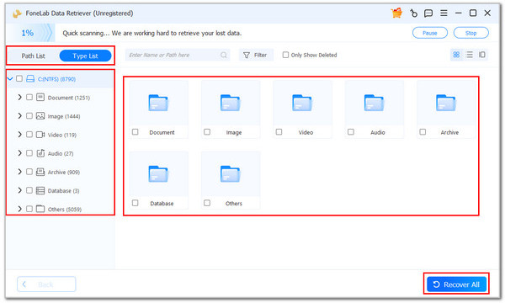Expand the Database (3) node
This screenshot has height=303, width=505.
tap(19, 190)
